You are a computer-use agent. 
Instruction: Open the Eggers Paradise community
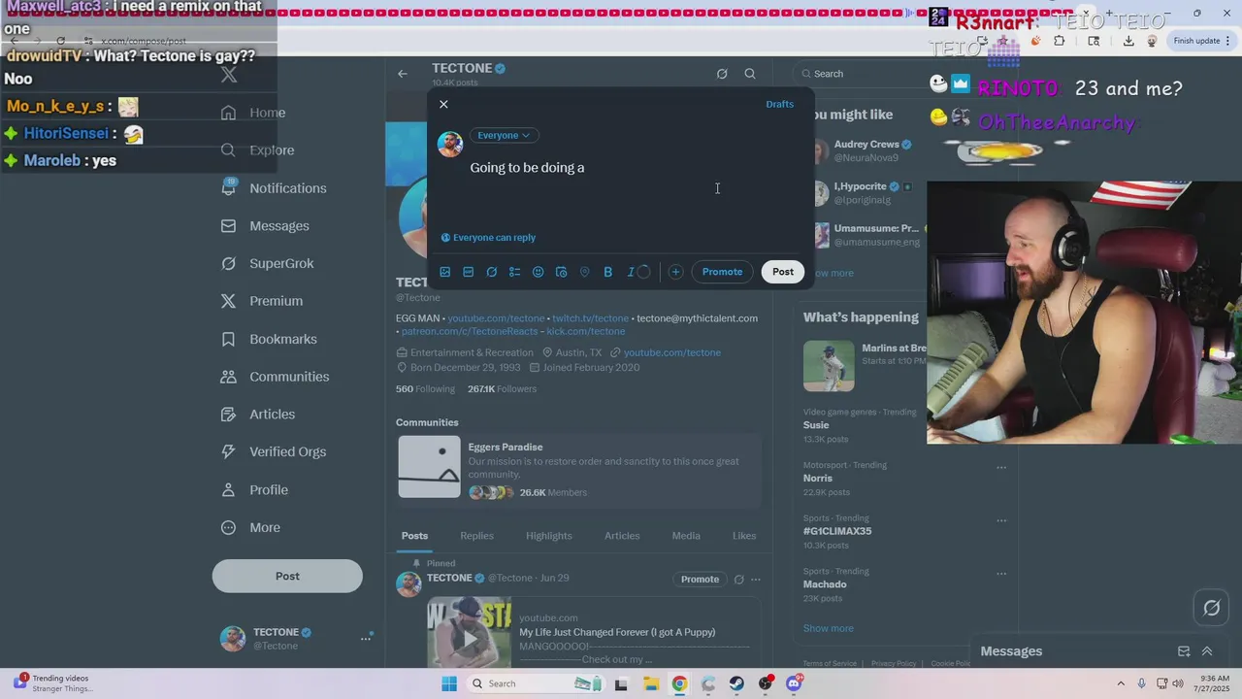point(579,468)
